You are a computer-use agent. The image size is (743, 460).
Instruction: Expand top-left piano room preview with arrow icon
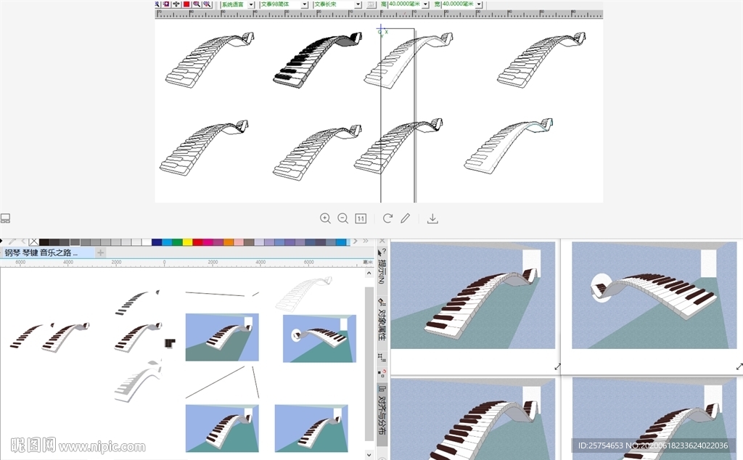coord(557,366)
